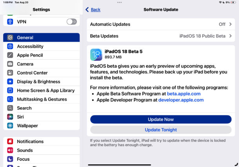Open Multitasking & Gestures menu item
This screenshot has width=239, height=167.
[x=42, y=99]
